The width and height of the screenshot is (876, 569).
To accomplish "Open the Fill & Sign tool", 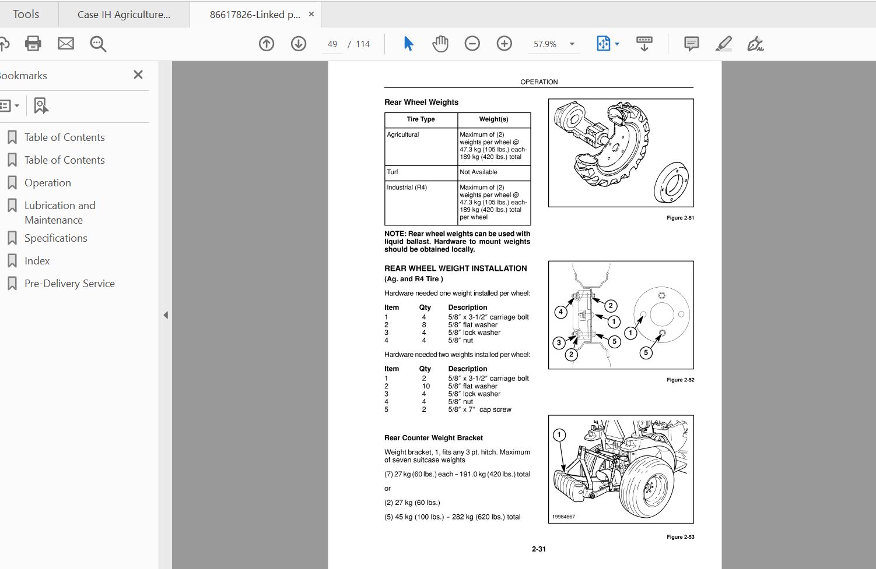I will (755, 43).
